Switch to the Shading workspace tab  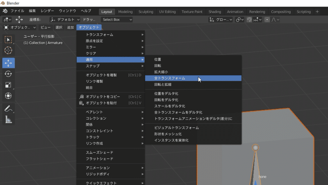click(x=214, y=12)
